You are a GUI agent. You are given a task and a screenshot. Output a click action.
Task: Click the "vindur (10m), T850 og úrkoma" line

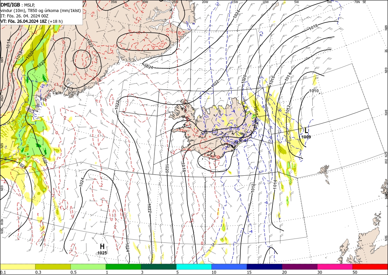41,10
